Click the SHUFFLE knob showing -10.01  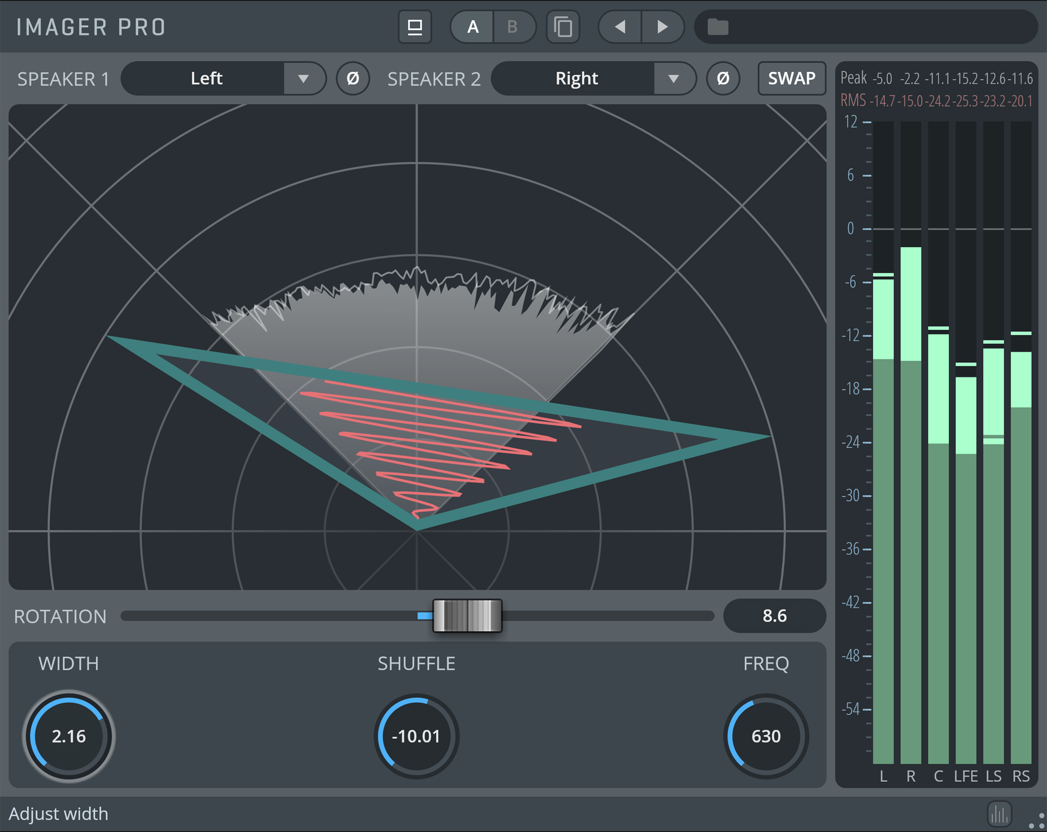416,736
